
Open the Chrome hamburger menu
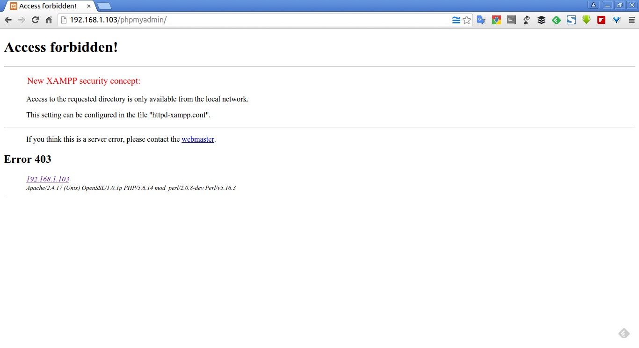(631, 20)
